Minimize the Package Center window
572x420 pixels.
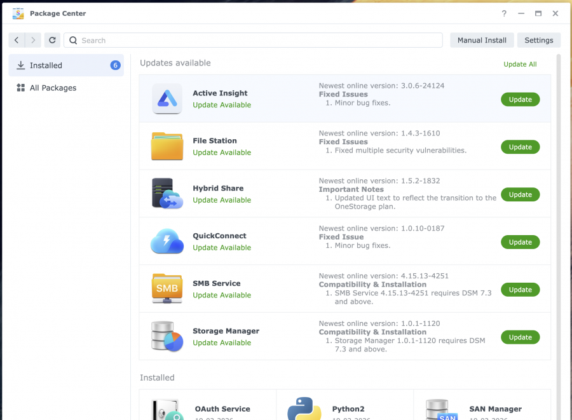tap(521, 13)
